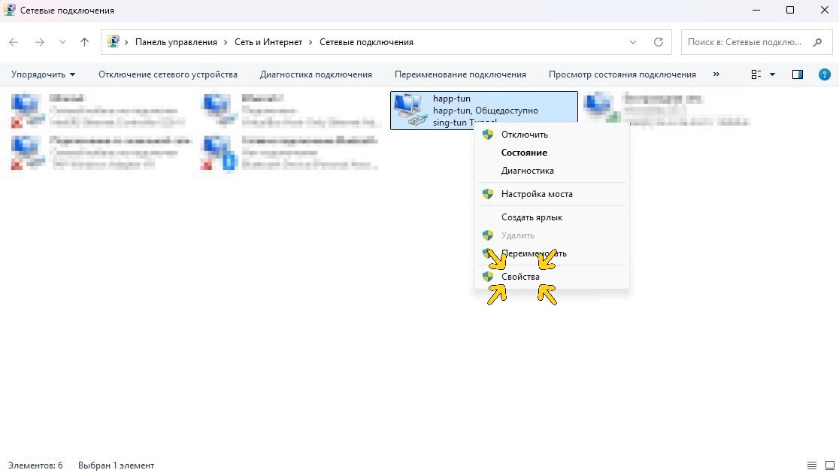The width and height of the screenshot is (839, 473).
Task: Expand the overflow chevron on the toolbar
Action: [x=716, y=74]
